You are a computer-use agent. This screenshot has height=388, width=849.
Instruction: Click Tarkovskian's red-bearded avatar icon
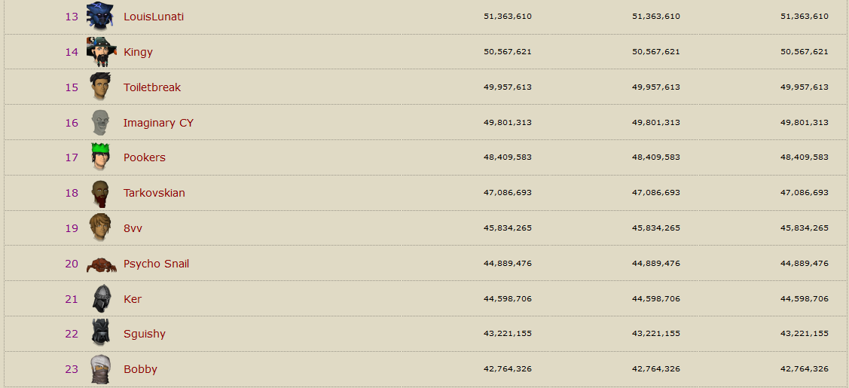coord(100,193)
